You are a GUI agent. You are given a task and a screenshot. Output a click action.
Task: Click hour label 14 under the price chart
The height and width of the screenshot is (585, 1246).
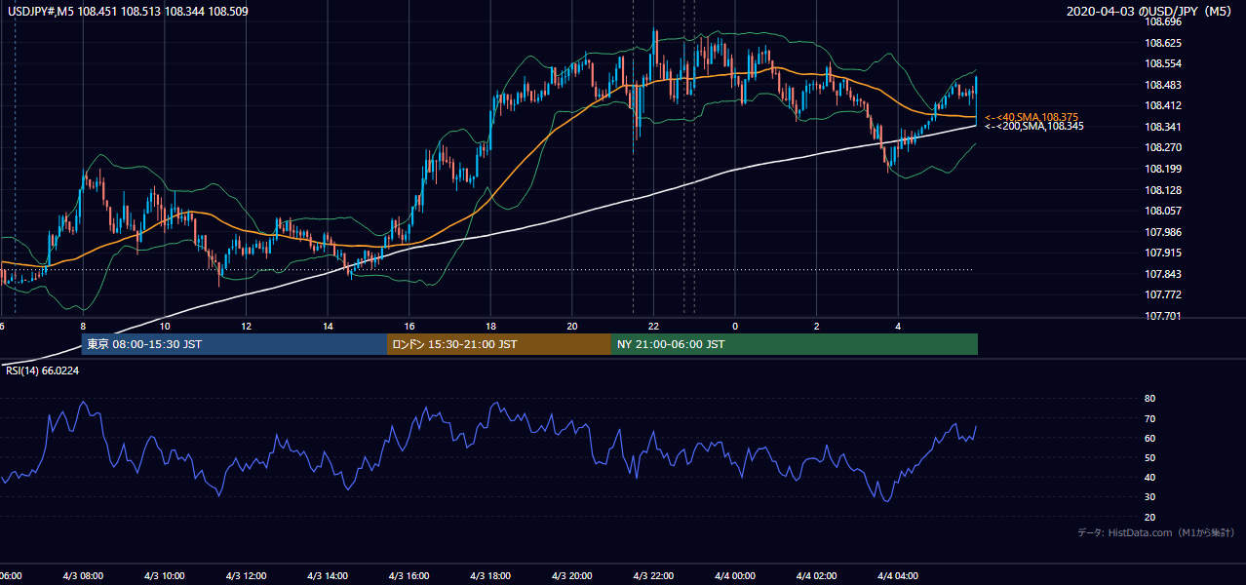328,326
